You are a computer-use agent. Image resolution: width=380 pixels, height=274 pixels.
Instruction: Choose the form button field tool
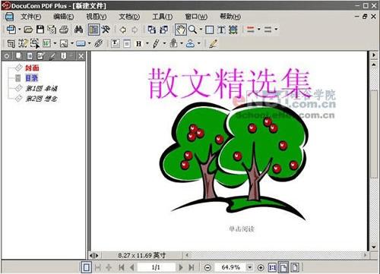point(81,44)
